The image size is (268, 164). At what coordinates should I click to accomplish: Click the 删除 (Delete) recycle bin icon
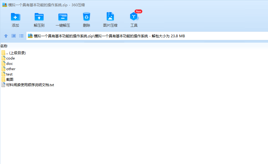[87, 17]
